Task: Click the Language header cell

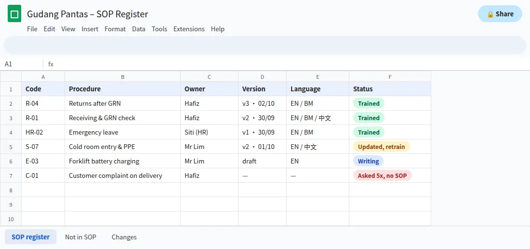Action: pyautogui.click(x=318, y=89)
